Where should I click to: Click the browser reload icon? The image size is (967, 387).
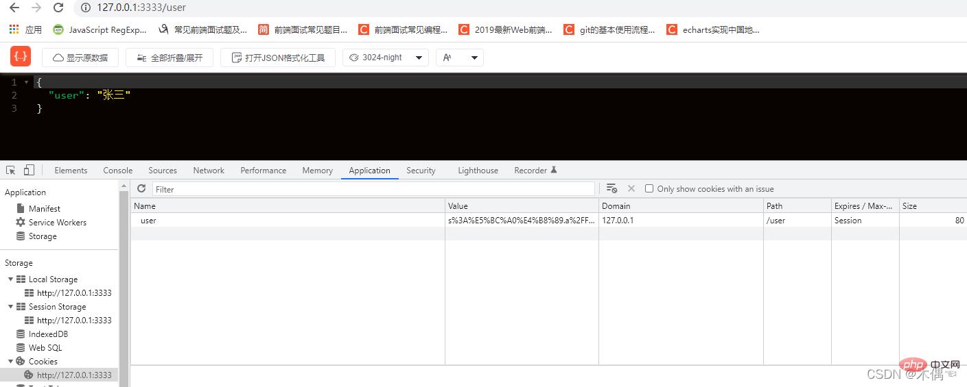58,8
